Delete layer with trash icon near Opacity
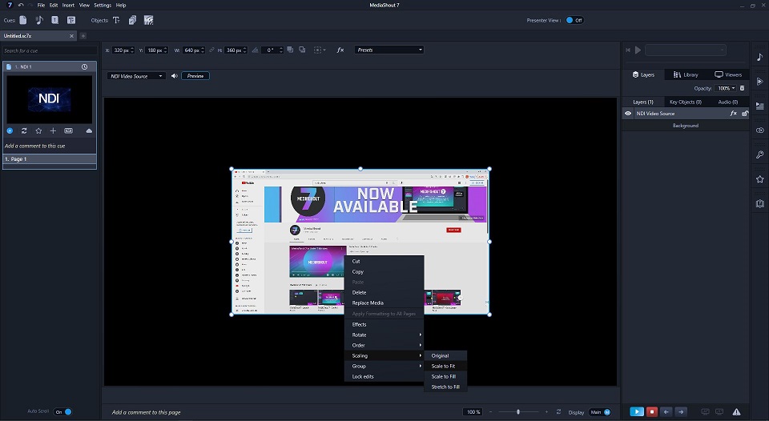 [x=742, y=88]
